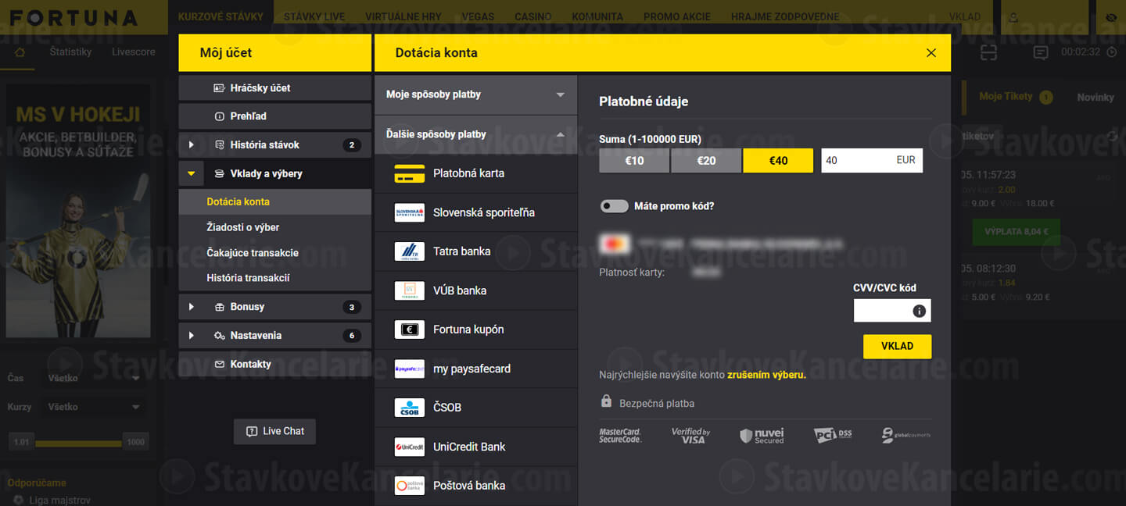This screenshot has height=506, width=1126.
Task: Open the Kurzy 'Všetko' dropdown
Action: click(93, 407)
